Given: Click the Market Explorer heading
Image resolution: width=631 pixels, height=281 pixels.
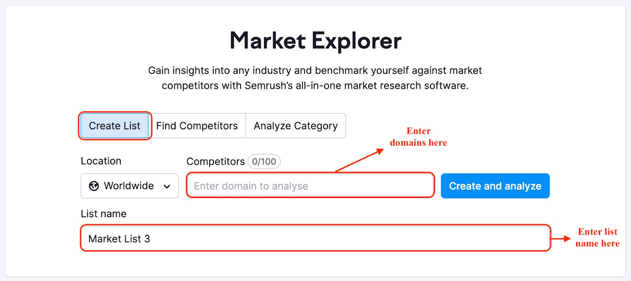Looking at the screenshot, I should tap(315, 41).
